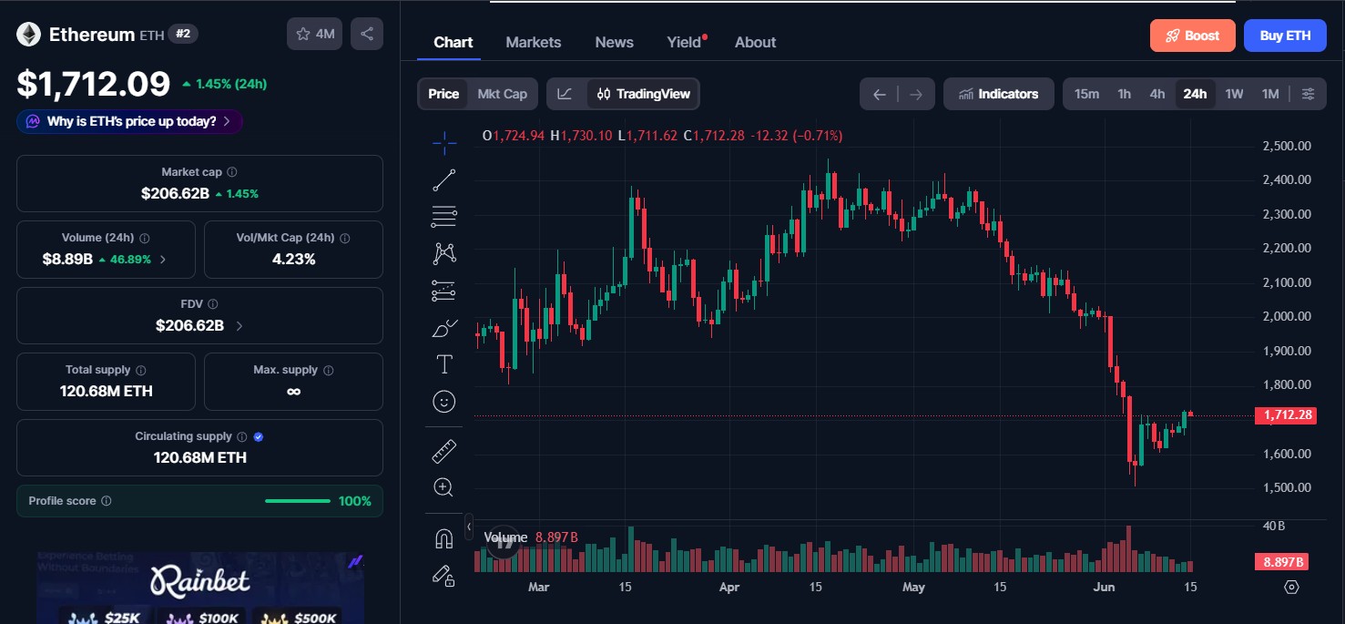Click the #2 rank badge
The height and width of the screenshot is (624, 1345).
[x=183, y=35]
